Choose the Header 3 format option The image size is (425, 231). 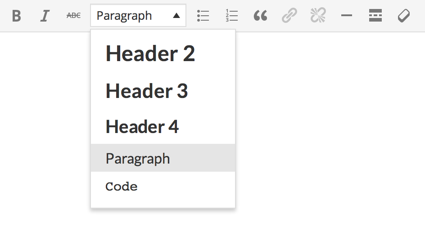pyautogui.click(x=146, y=91)
